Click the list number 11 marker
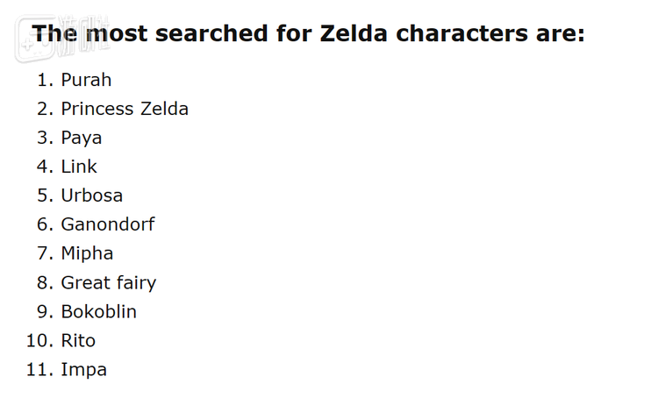This screenshot has height=398, width=658. [x=40, y=369]
